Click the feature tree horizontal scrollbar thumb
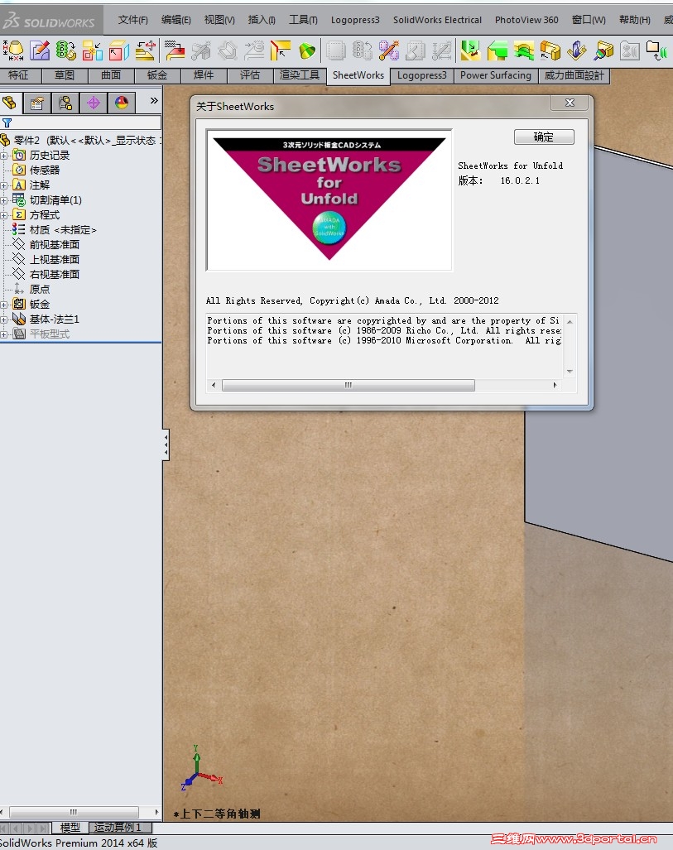Screen dimensions: 673x850 (74, 812)
